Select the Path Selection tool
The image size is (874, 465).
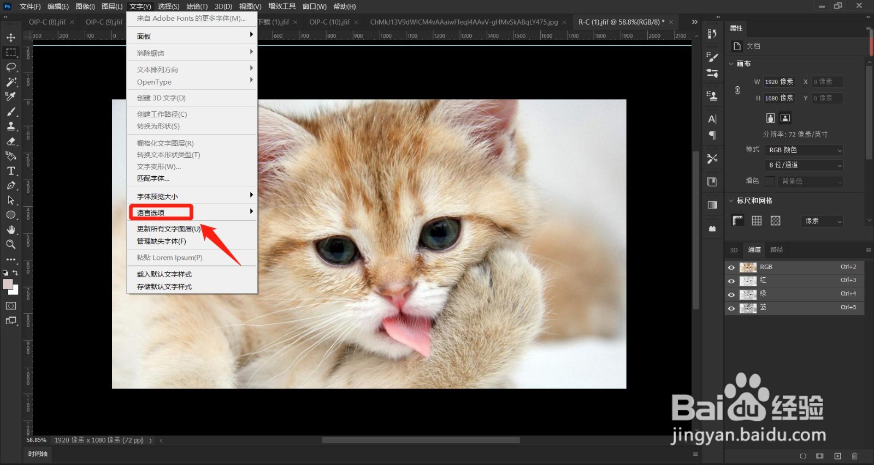tap(11, 200)
